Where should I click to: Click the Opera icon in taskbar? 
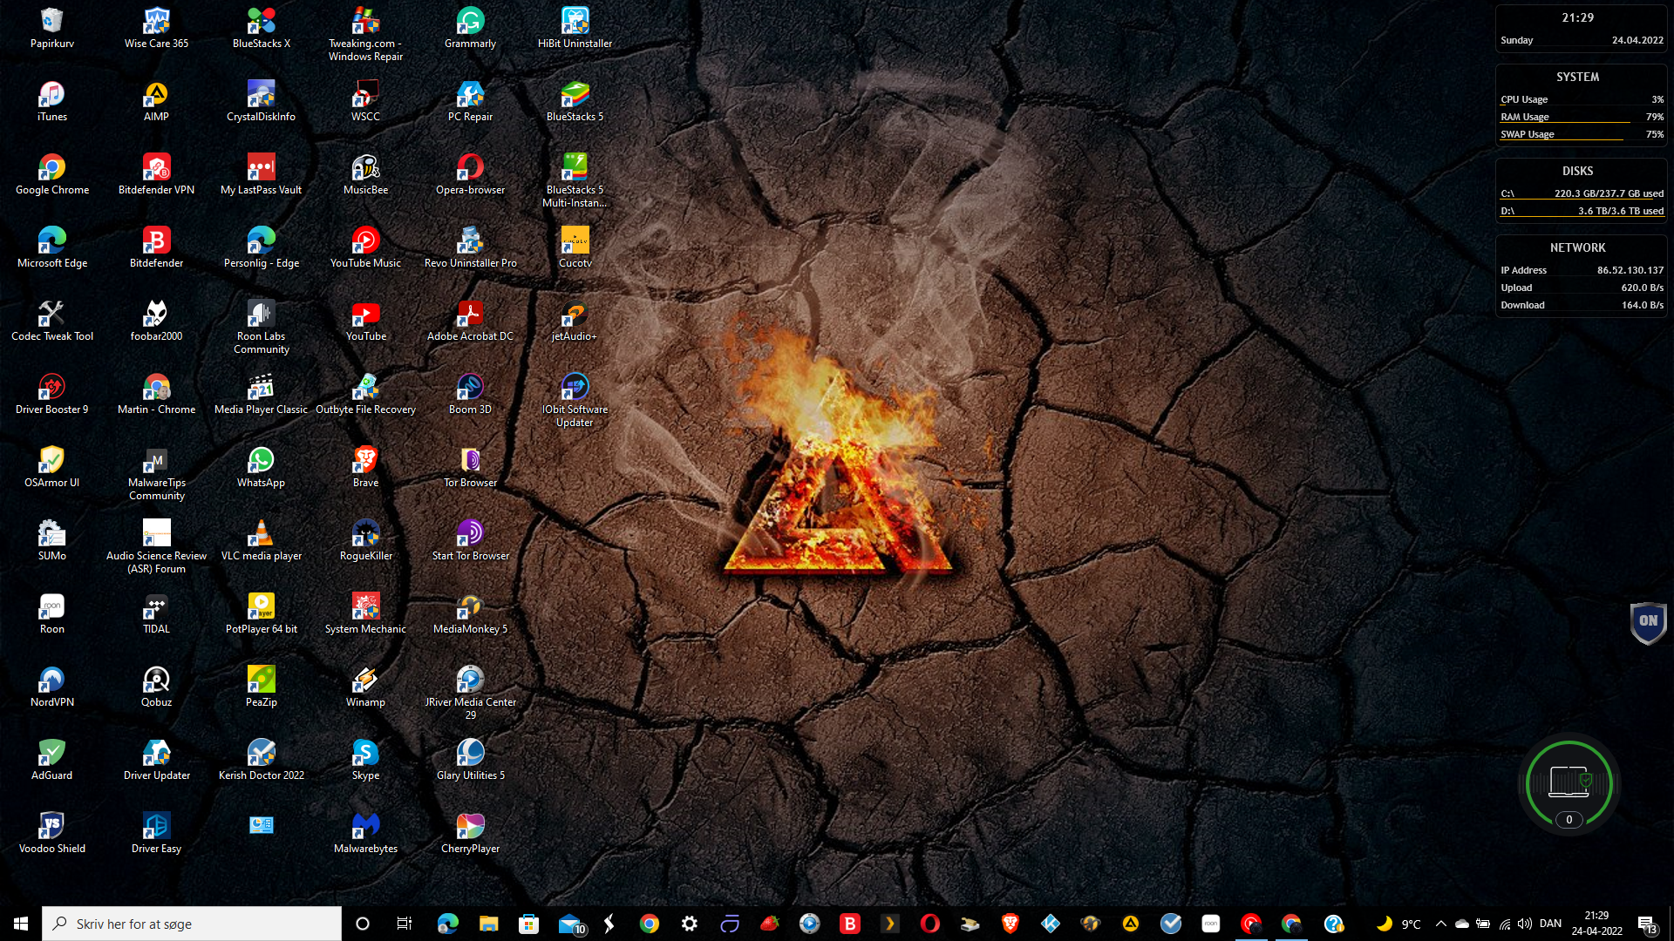click(930, 924)
